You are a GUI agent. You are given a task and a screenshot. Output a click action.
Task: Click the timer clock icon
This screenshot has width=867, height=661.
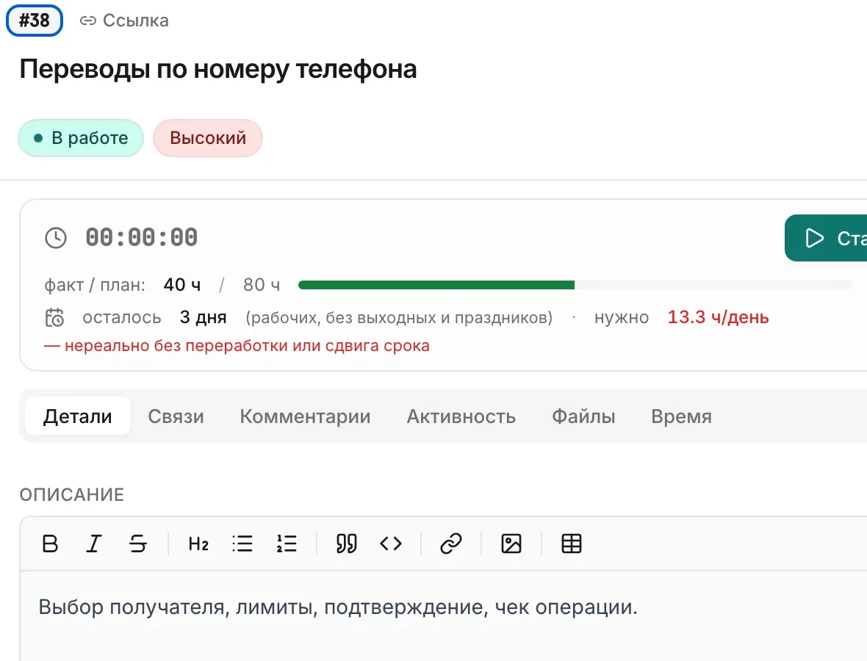click(x=56, y=238)
